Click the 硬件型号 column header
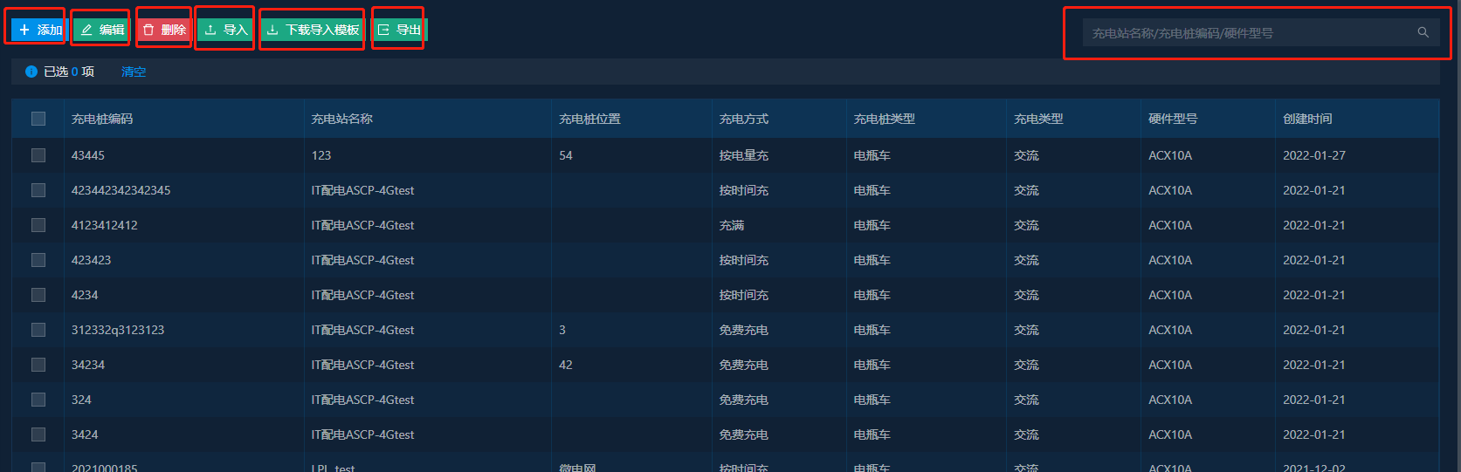This screenshot has height=472, width=1461. click(x=1173, y=119)
